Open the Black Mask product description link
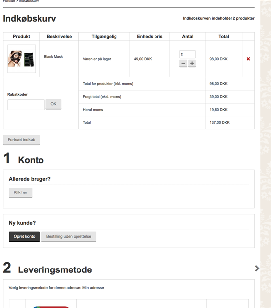The image size is (271, 308). tap(53, 57)
